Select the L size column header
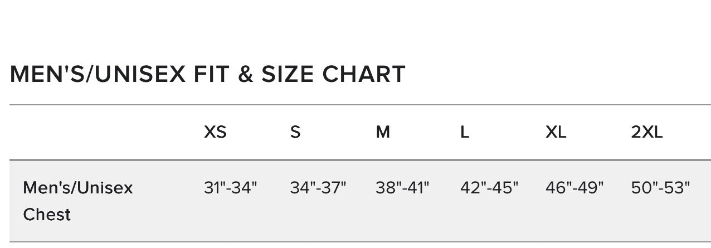This screenshot has width=711, height=248. [x=465, y=133]
